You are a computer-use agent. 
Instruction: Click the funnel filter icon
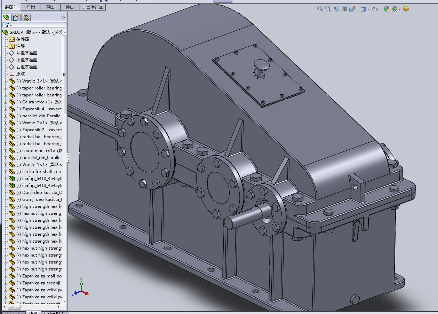(6, 25)
